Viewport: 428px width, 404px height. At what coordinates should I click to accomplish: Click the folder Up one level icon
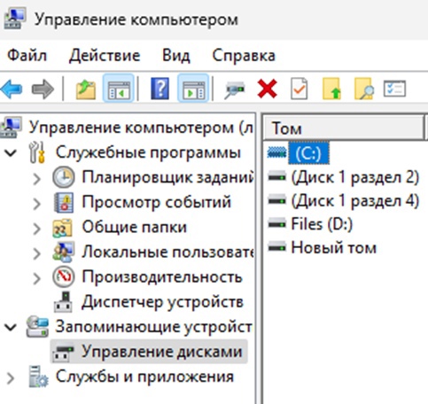point(86,89)
